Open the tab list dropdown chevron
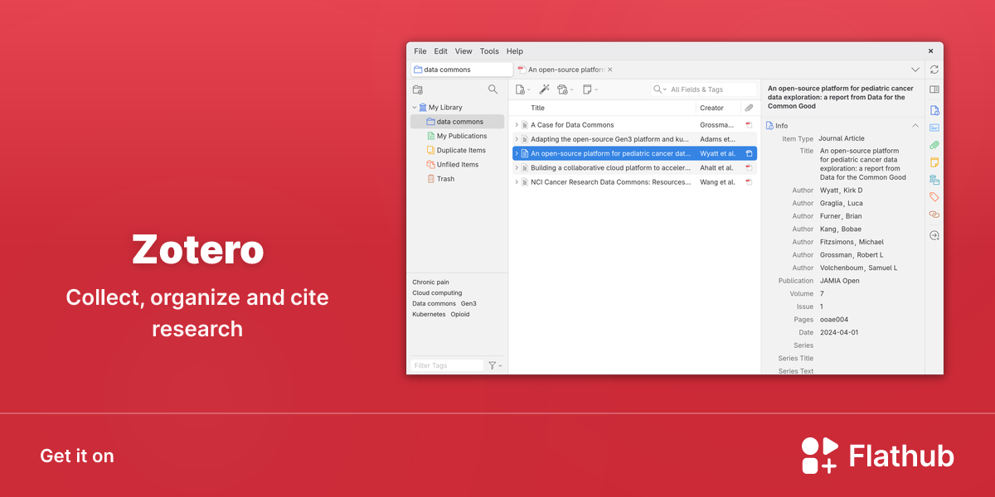Image resolution: width=995 pixels, height=497 pixels. coord(915,70)
